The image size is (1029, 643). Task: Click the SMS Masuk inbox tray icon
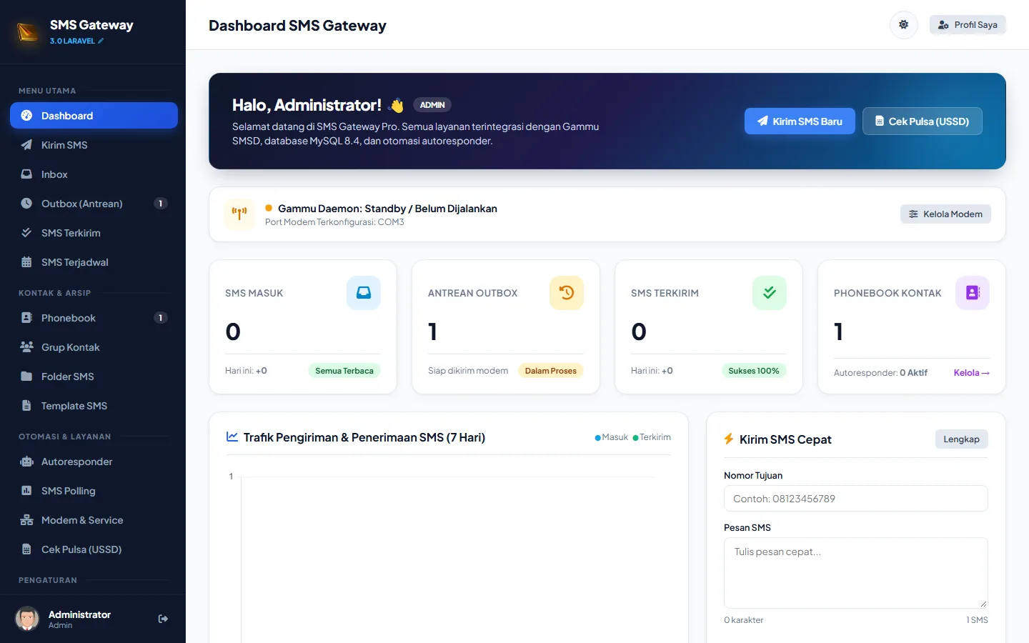pos(364,293)
